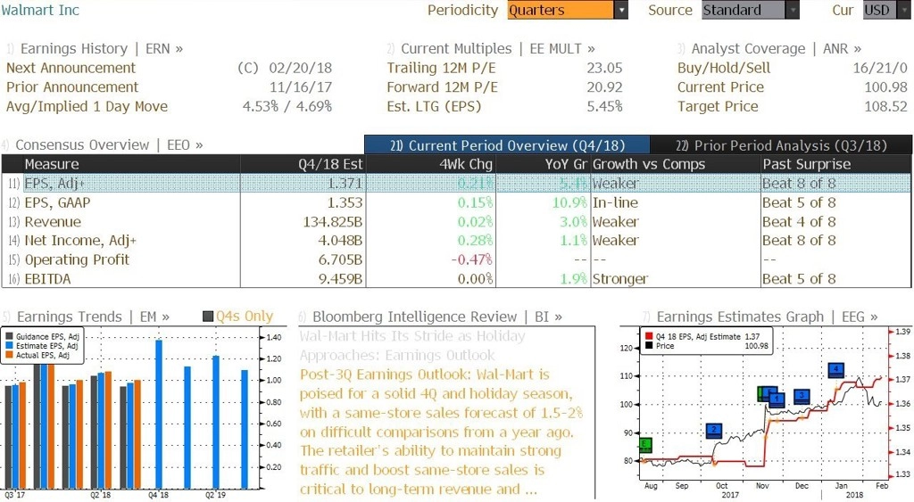Switch to Prior Period Analysis (Q3/18) tab

pyautogui.click(x=781, y=145)
